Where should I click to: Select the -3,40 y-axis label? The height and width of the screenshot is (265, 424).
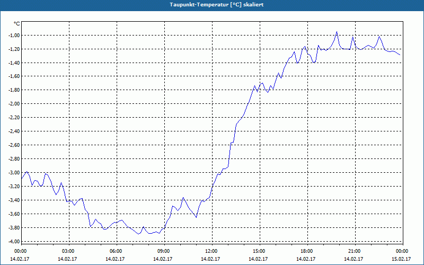pyautogui.click(x=14, y=200)
